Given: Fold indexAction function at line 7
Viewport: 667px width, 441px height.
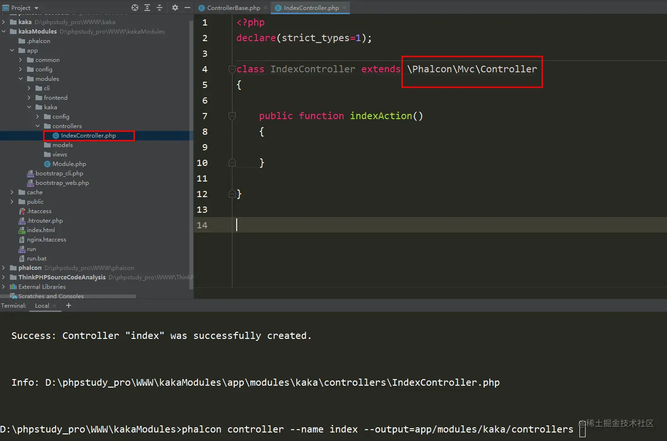Looking at the screenshot, I should tap(232, 116).
